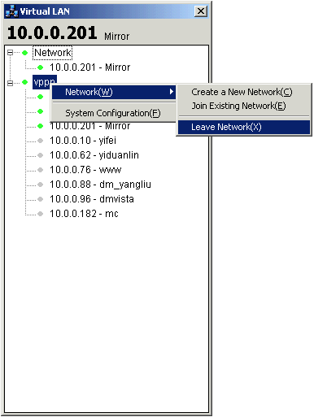Click the gray offline dot beside yifei
The width and height of the screenshot is (314, 417).
[41, 141]
